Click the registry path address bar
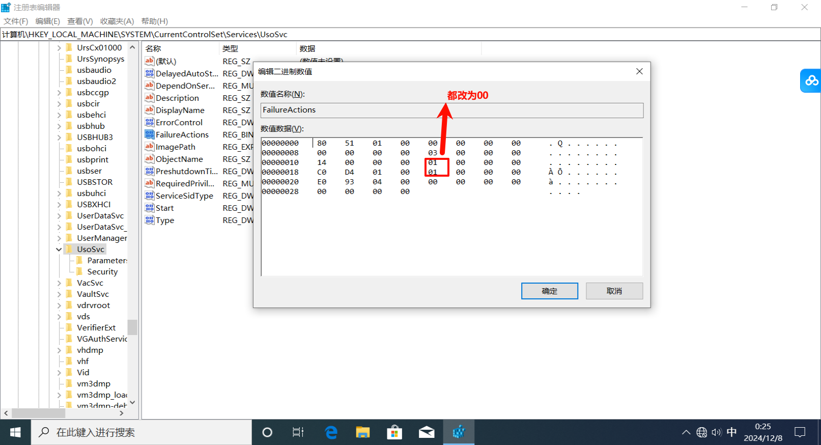The height and width of the screenshot is (445, 821). pyautogui.click(x=410, y=34)
